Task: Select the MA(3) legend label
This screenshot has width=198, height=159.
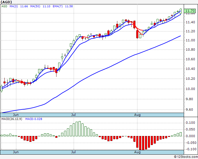Action: [14, 6]
